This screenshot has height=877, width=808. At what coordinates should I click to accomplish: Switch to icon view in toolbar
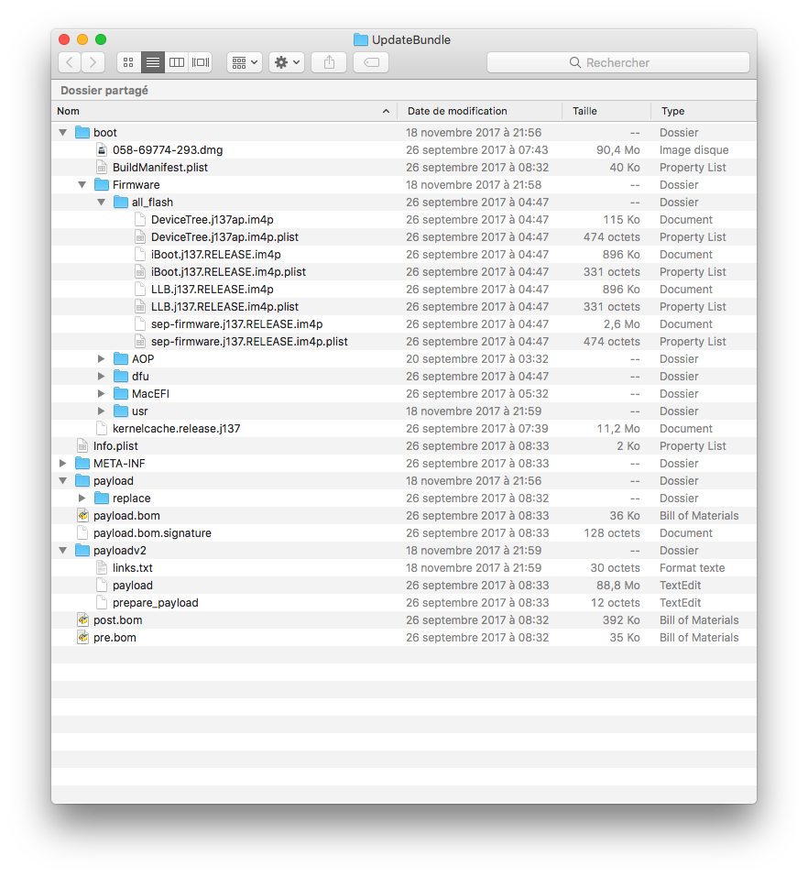[128, 62]
